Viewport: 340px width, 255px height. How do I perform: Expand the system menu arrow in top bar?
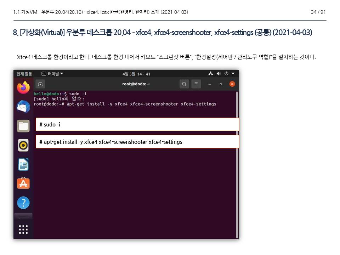[233, 74]
